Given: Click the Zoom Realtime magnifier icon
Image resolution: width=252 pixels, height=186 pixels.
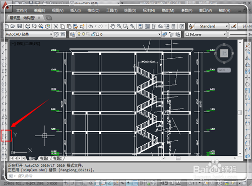Looking at the screenshot, I should coord(119,26).
